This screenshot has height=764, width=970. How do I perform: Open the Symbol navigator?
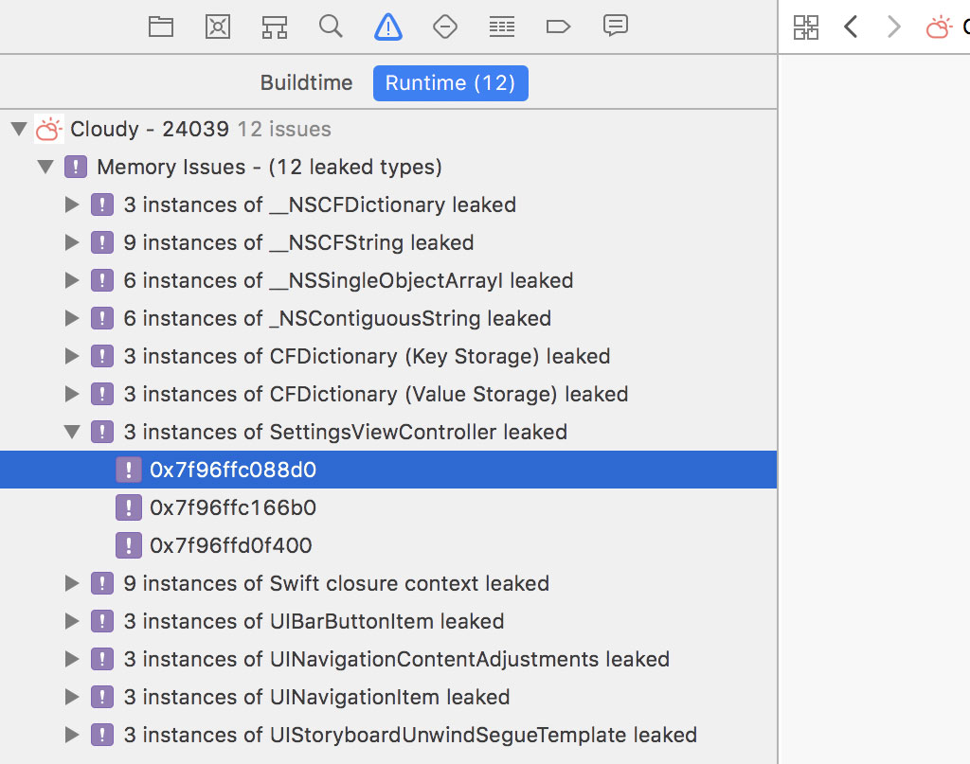coord(274,27)
